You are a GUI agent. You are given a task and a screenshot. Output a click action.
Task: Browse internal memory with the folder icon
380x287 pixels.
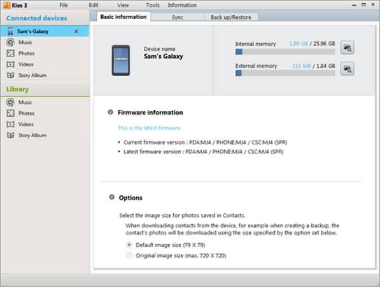coord(347,48)
